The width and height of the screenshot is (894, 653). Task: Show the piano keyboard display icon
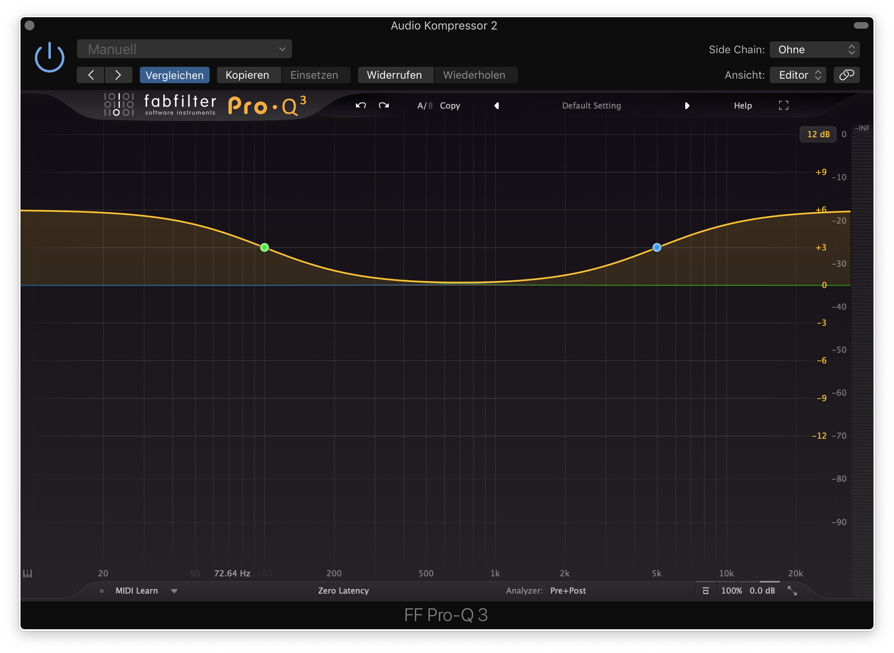click(27, 574)
